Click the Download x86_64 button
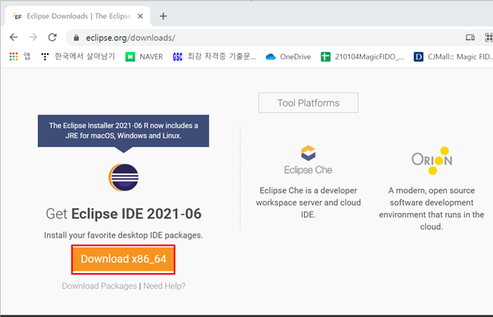 click(123, 260)
